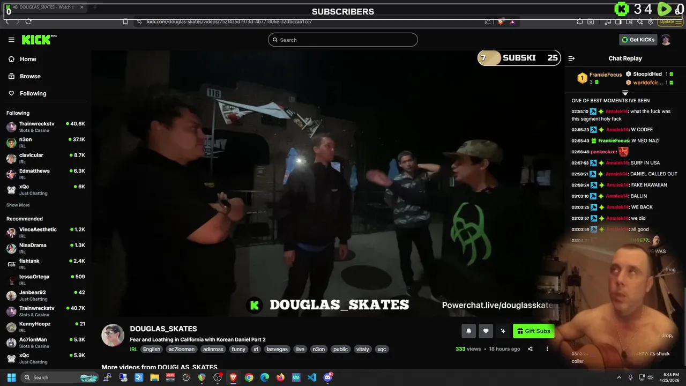Screen dimensions: 686x386
Task: Open File Explorer from taskbar
Action: coord(154,377)
